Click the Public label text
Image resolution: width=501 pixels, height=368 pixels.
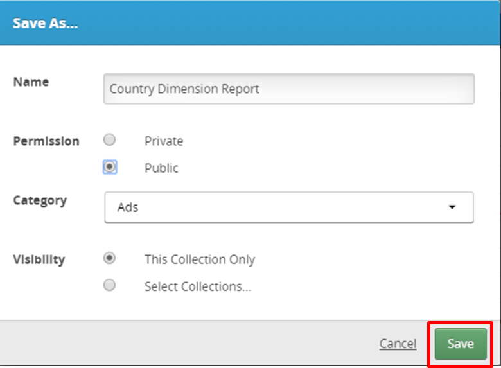click(x=161, y=168)
